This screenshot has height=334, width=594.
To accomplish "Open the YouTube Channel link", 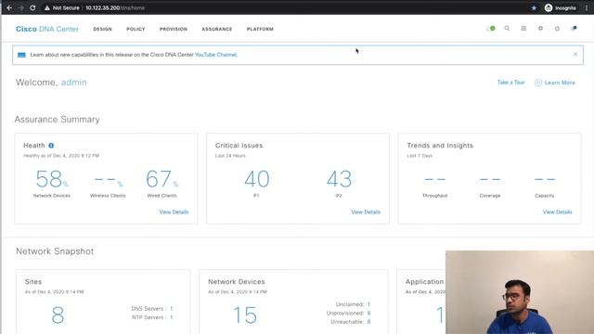I will coord(215,55).
